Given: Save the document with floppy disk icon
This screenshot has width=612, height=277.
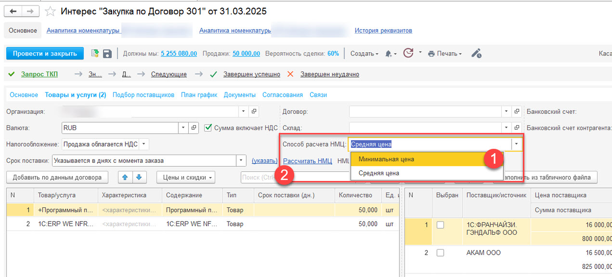Looking at the screenshot, I should click(x=107, y=53).
